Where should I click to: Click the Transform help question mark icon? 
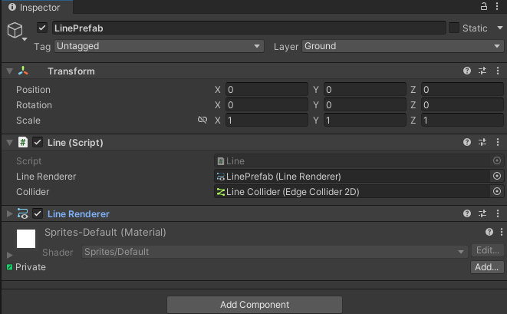click(466, 71)
